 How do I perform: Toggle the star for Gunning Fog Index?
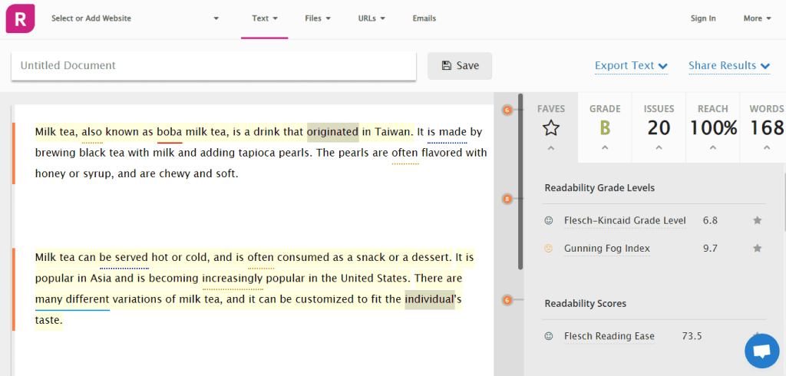click(758, 249)
